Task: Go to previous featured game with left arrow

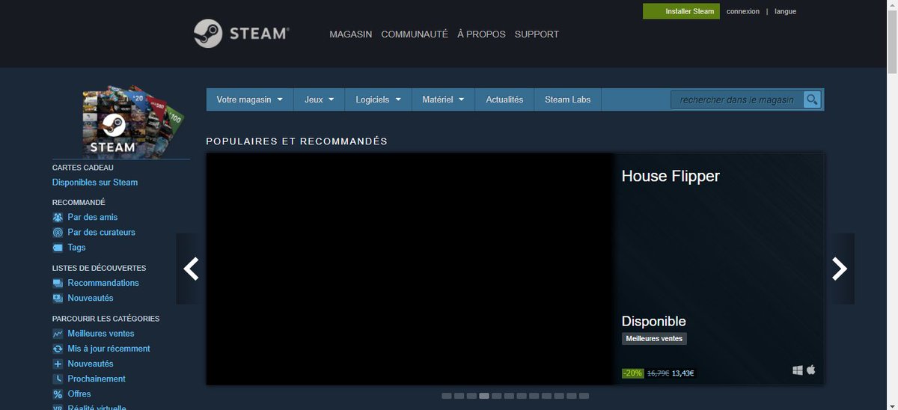Action: click(190, 269)
